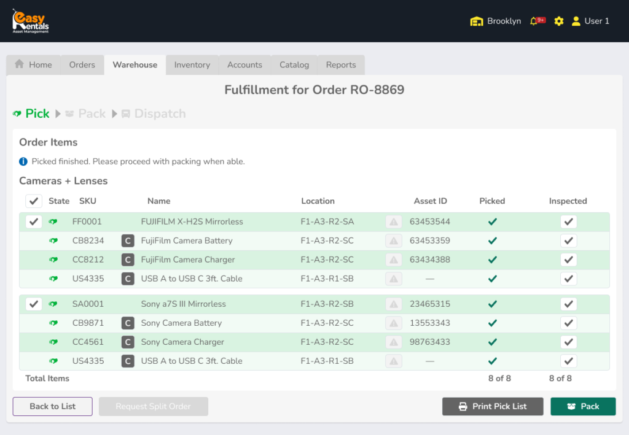Toggle the select-all checkbox in table header

coord(34,201)
